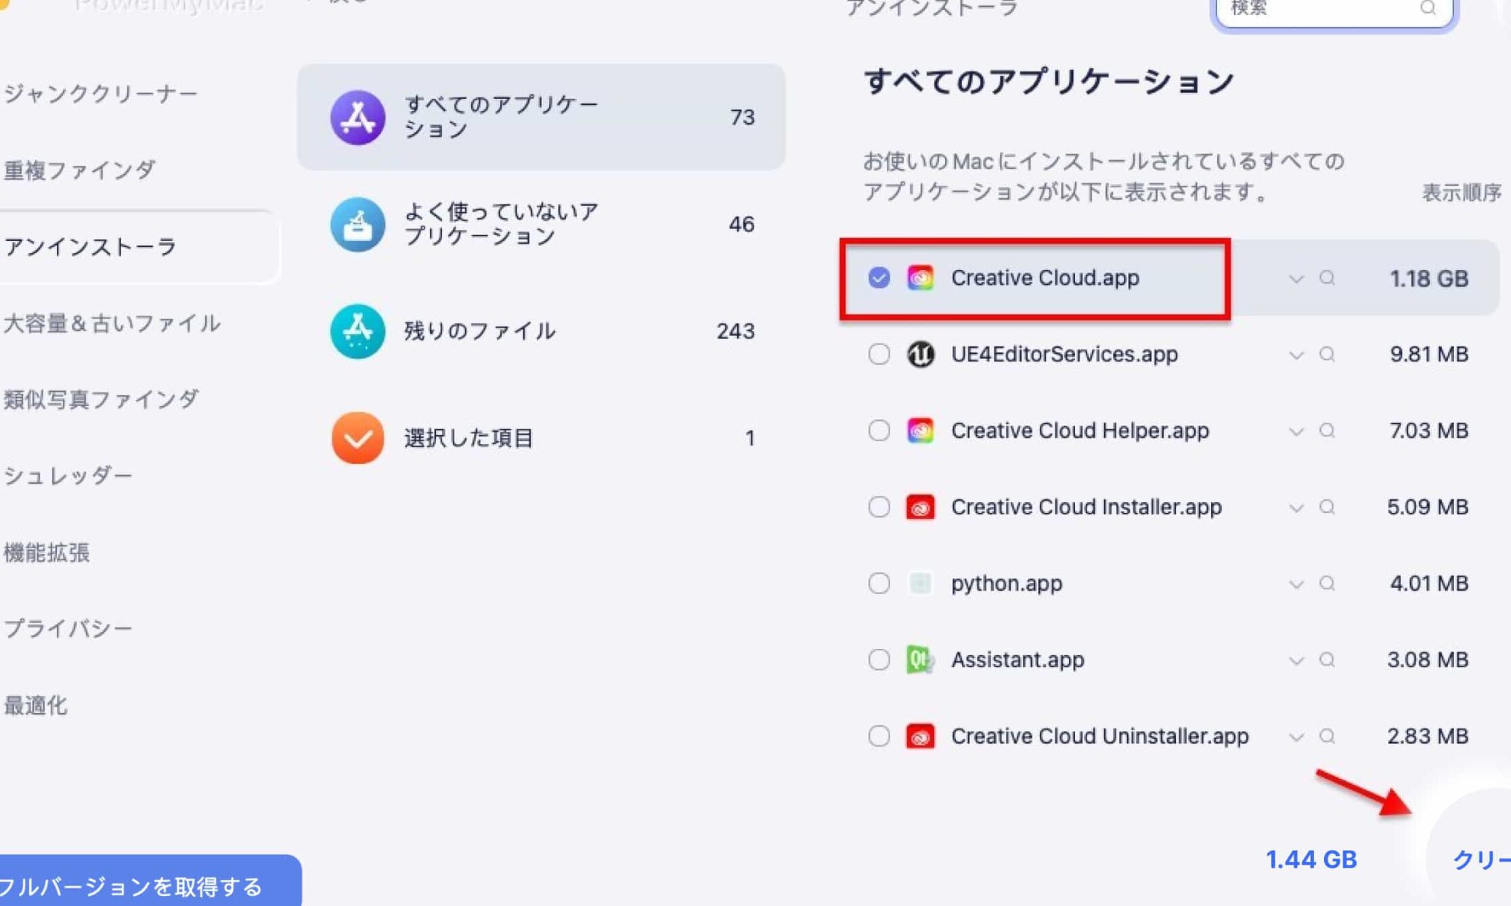Click the leftover files teal category icon
The width and height of the screenshot is (1511, 906).
(x=357, y=331)
